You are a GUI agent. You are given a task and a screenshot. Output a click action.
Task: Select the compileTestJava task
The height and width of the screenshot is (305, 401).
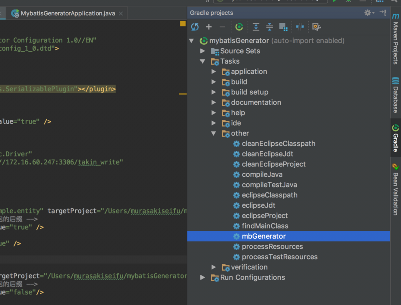[269, 185]
